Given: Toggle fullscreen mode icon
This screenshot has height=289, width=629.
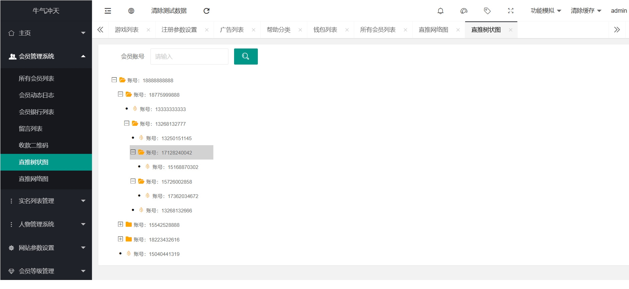Looking at the screenshot, I should coord(511,11).
